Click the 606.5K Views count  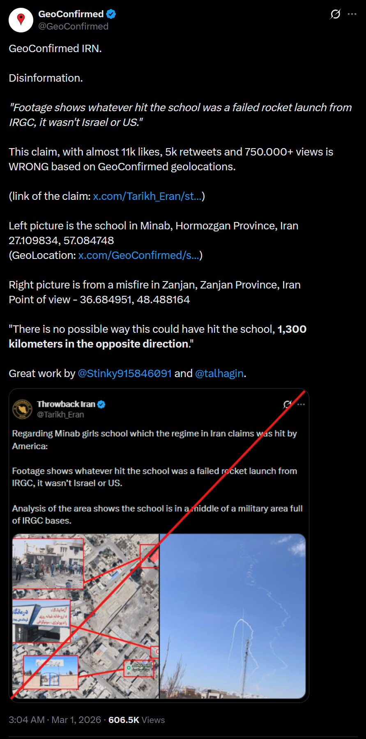click(x=136, y=720)
